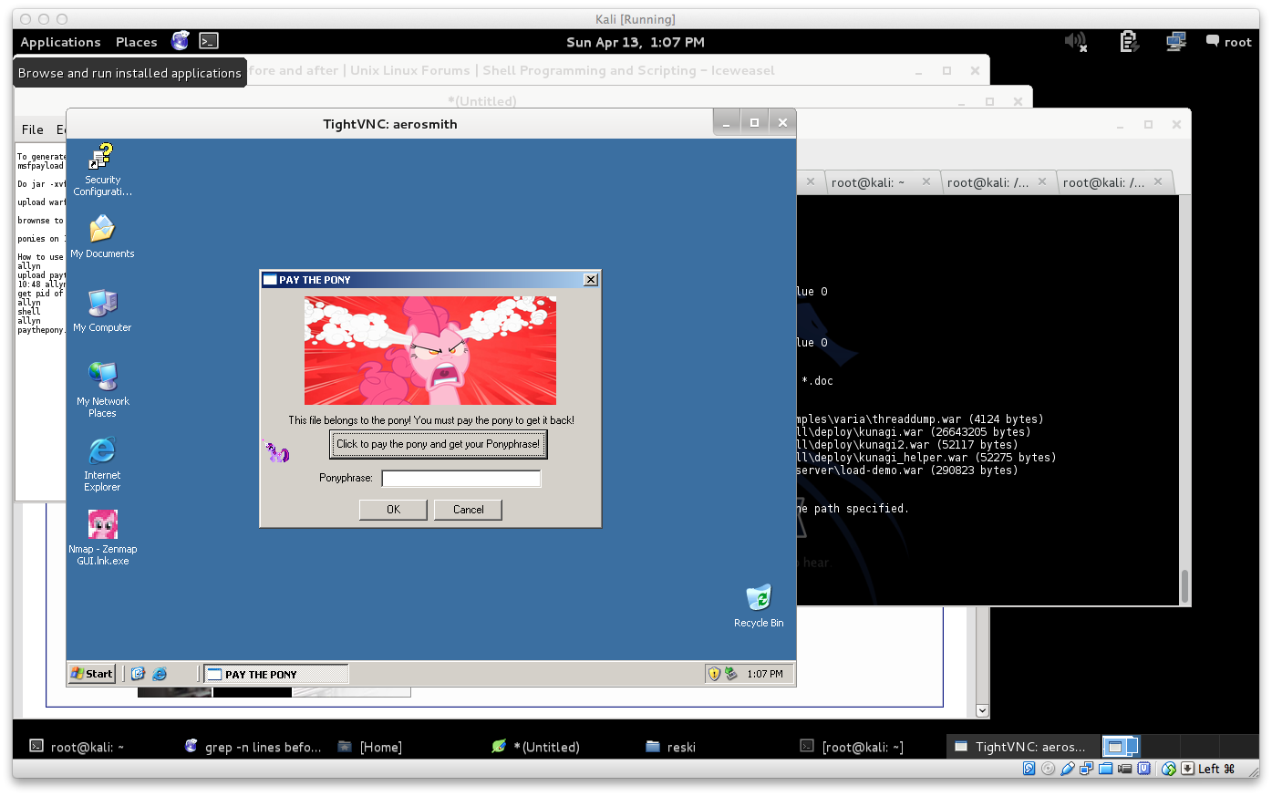Screen dimensions: 1272x796
Task: Click the Show Desktop quick launch icon
Action: point(139,674)
